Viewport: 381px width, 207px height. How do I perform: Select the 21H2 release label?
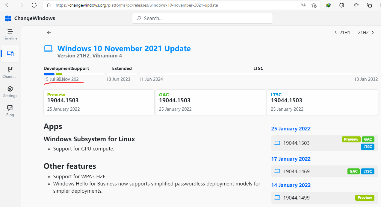coord(363,32)
